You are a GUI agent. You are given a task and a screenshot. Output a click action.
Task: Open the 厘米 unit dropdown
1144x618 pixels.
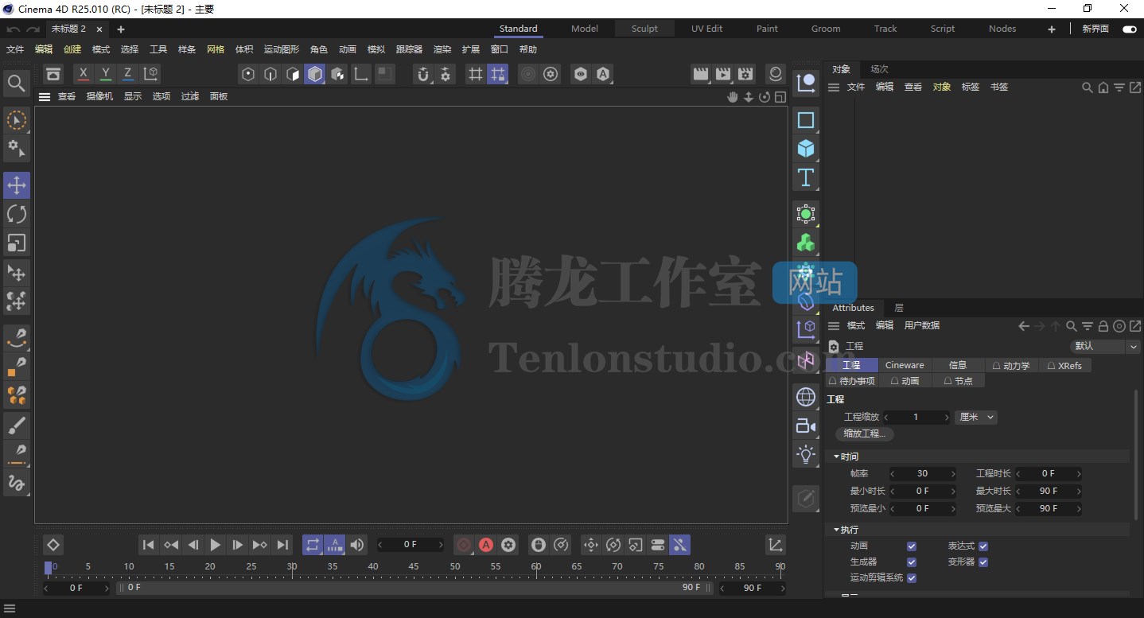coord(976,417)
